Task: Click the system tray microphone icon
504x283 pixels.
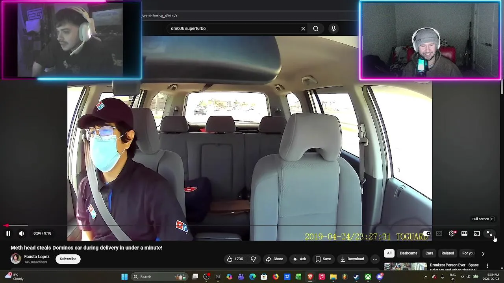Action: tap(443, 277)
